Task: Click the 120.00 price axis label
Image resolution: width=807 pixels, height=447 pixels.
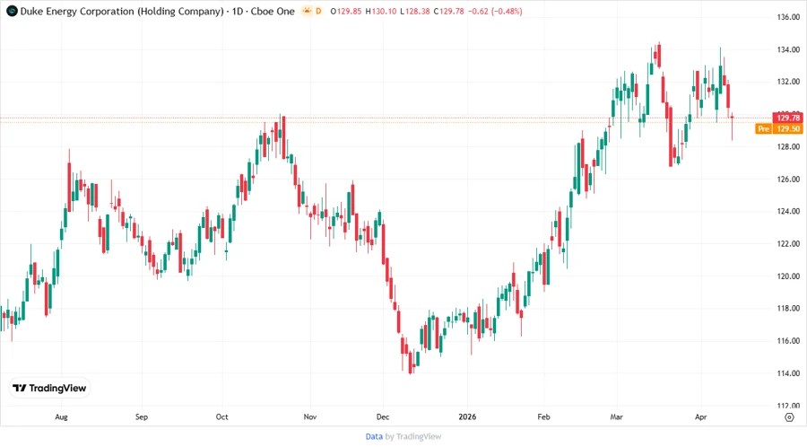Action: tap(788, 276)
